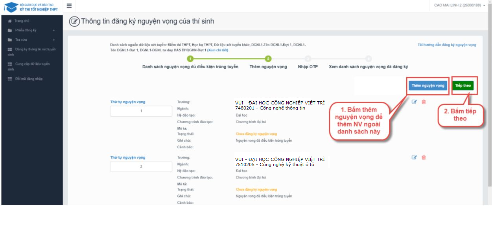
Task: Click the order field showing 2
Action: [141, 166]
